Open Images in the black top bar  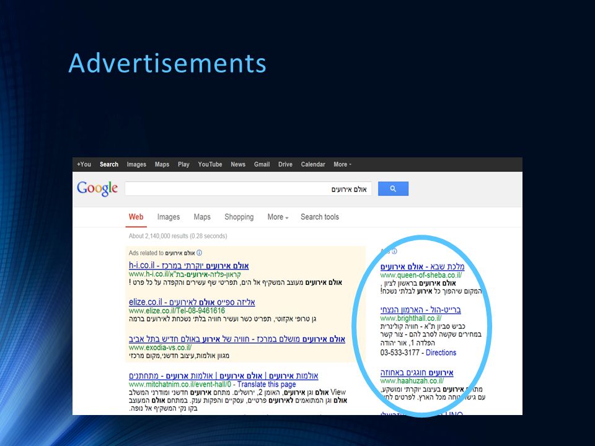pos(136,164)
